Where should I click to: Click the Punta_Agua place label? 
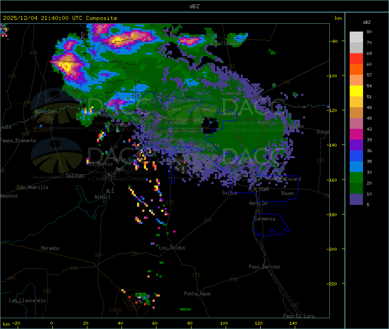pos(197,294)
